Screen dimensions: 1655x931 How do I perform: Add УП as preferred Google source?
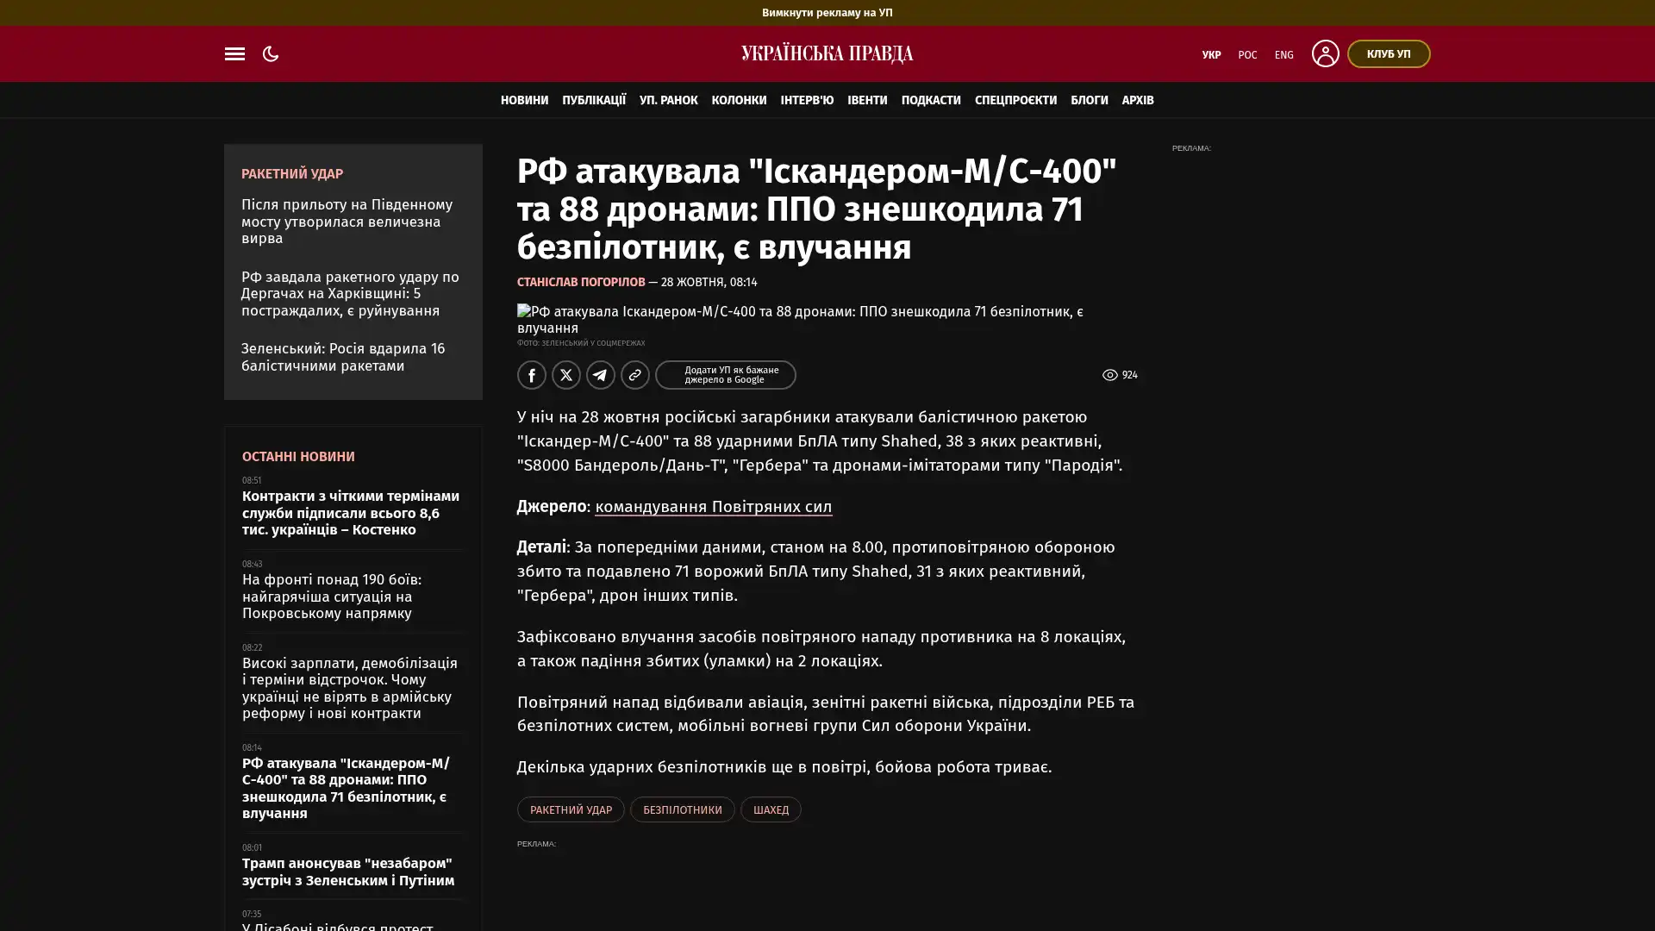click(725, 375)
